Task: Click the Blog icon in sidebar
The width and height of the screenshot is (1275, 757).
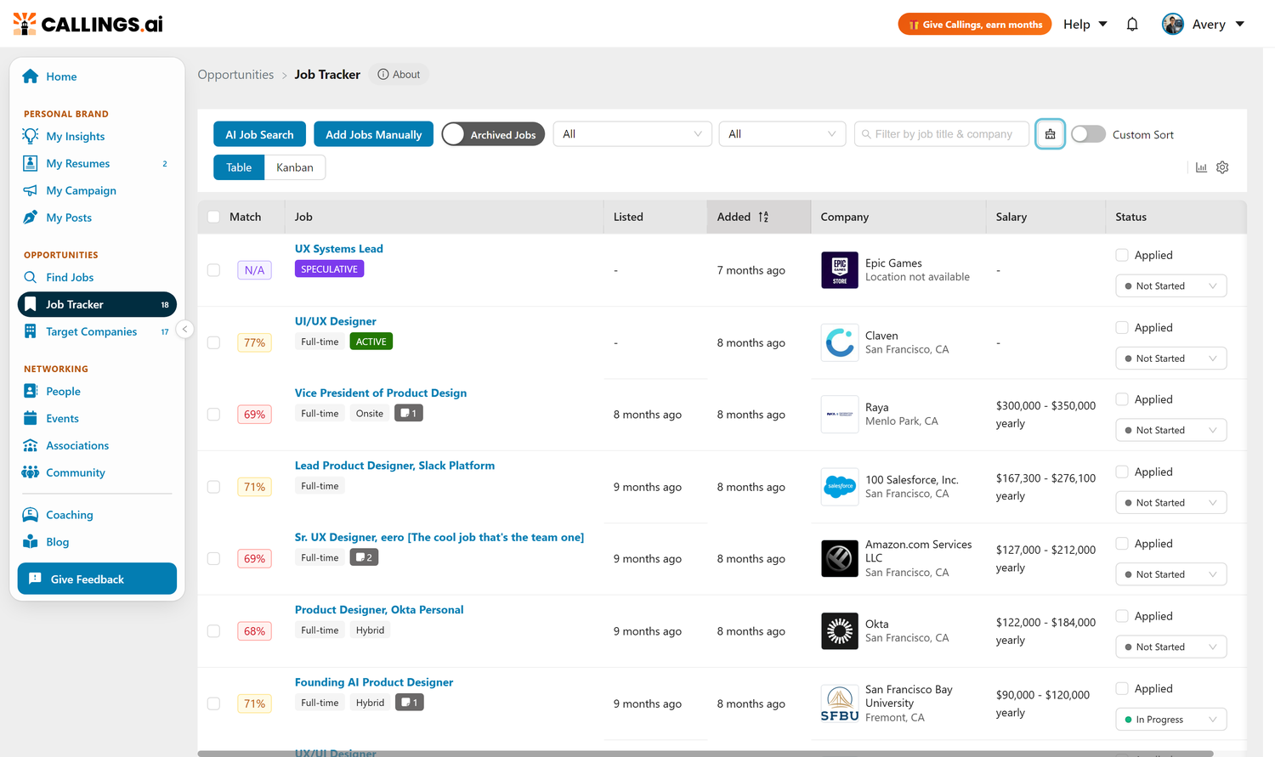Action: (x=31, y=542)
